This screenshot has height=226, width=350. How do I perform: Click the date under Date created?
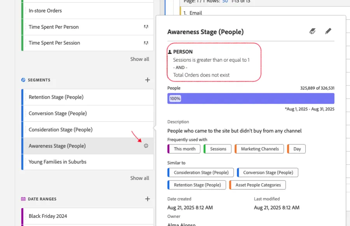pyautogui.click(x=190, y=207)
